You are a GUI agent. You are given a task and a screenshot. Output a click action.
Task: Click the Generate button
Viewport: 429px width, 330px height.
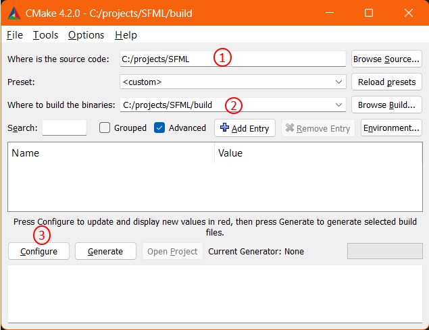point(105,251)
